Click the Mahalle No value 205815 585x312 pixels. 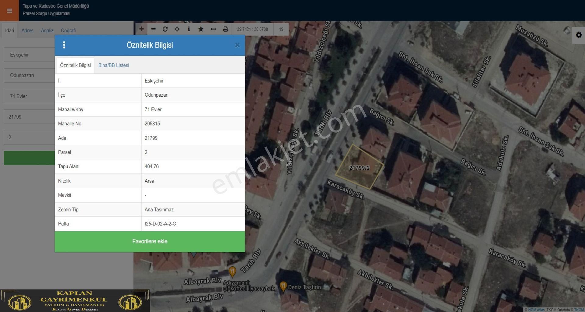click(x=152, y=123)
